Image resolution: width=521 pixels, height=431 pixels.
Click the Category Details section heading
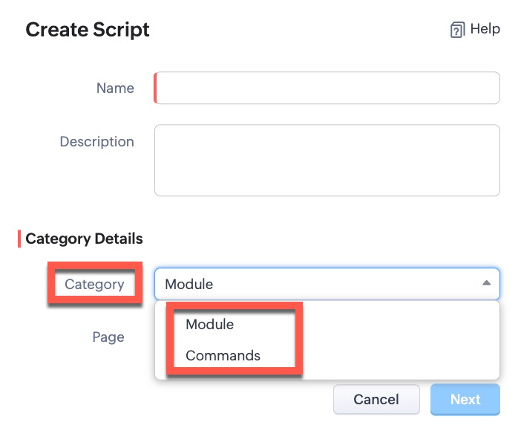(84, 239)
